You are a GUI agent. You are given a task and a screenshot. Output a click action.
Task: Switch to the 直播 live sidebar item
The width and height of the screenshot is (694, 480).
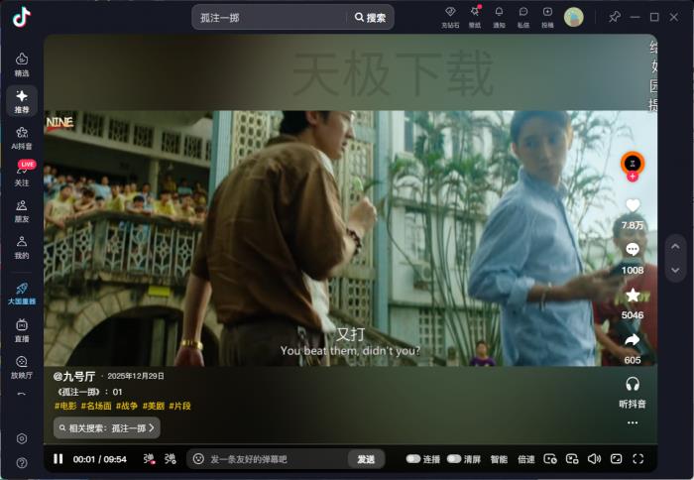tap(22, 329)
